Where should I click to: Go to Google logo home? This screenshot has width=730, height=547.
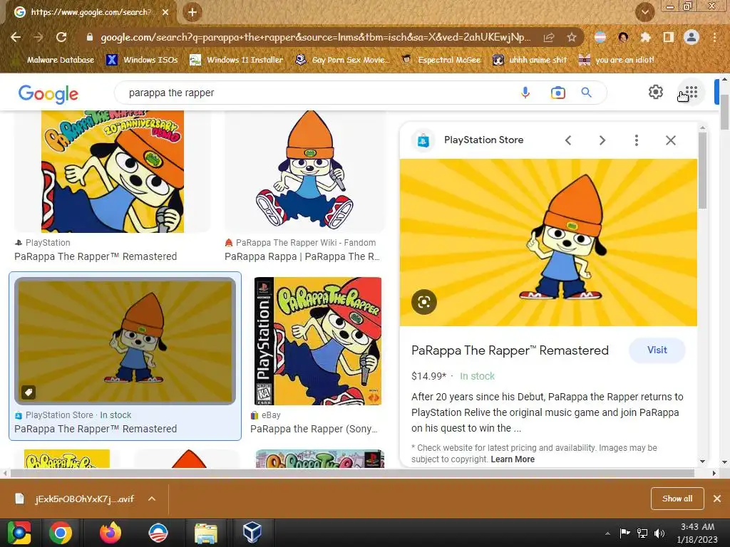(48, 93)
